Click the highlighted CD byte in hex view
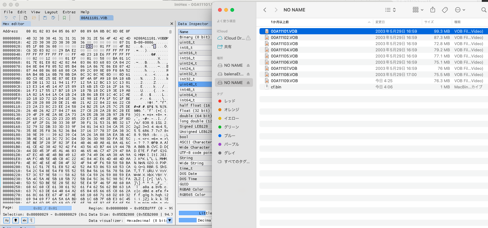The width and height of the screenshot is (488, 228). tap(89, 46)
